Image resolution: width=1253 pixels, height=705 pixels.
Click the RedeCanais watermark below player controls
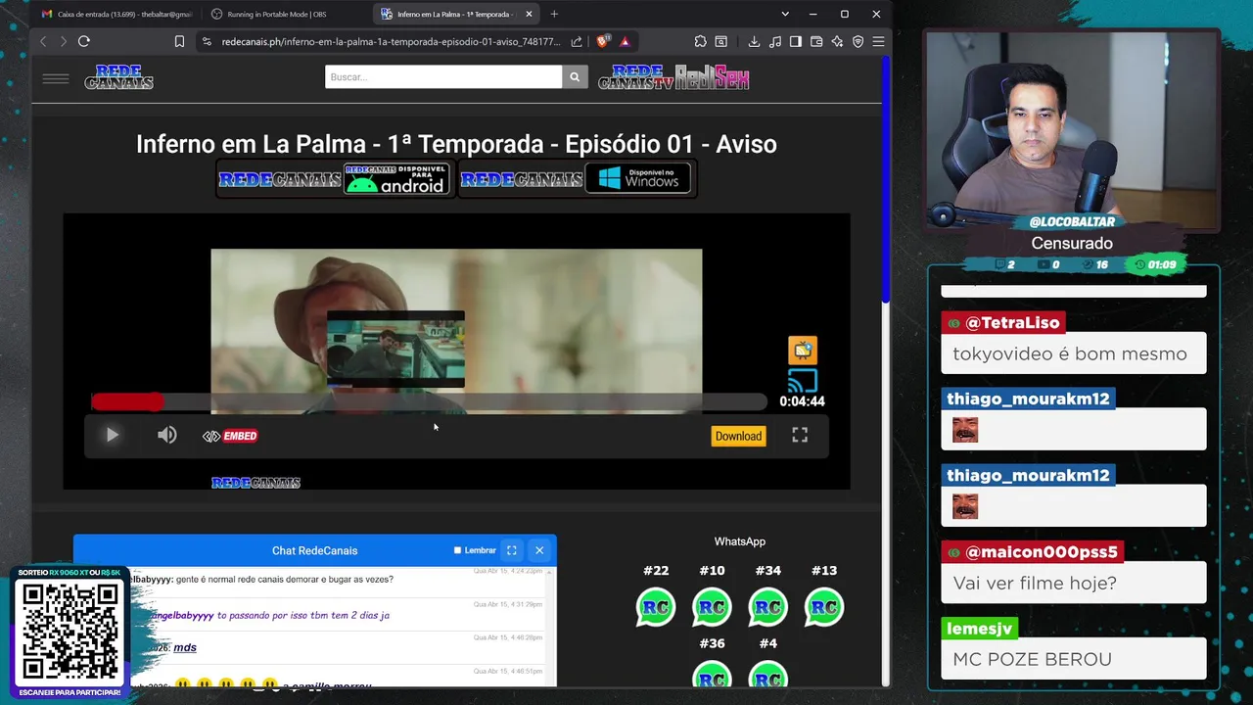coord(255,483)
